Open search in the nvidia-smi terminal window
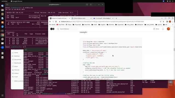Viewport: 175px width, 98px height. coord(87,5)
